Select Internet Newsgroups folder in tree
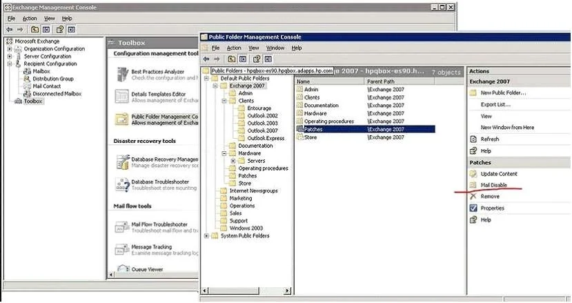The height and width of the screenshot is (303, 572). tap(253, 190)
